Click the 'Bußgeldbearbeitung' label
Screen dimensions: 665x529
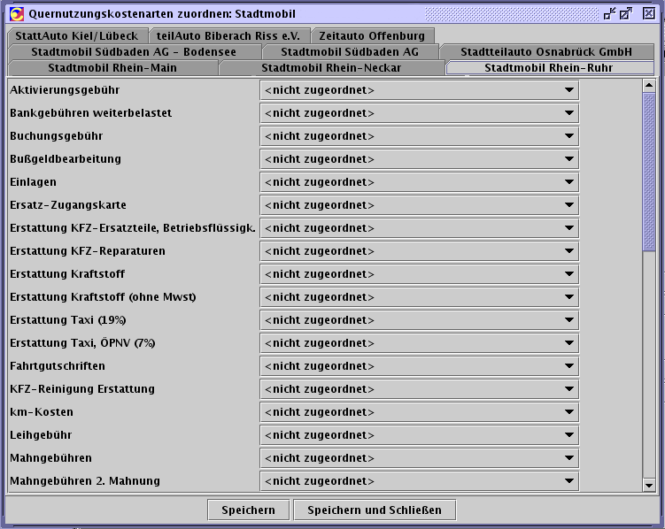click(66, 159)
